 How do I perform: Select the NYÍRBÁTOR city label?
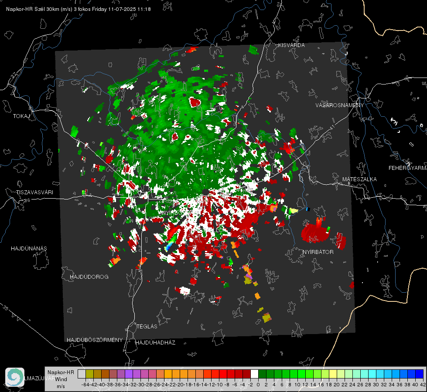tap(318, 252)
